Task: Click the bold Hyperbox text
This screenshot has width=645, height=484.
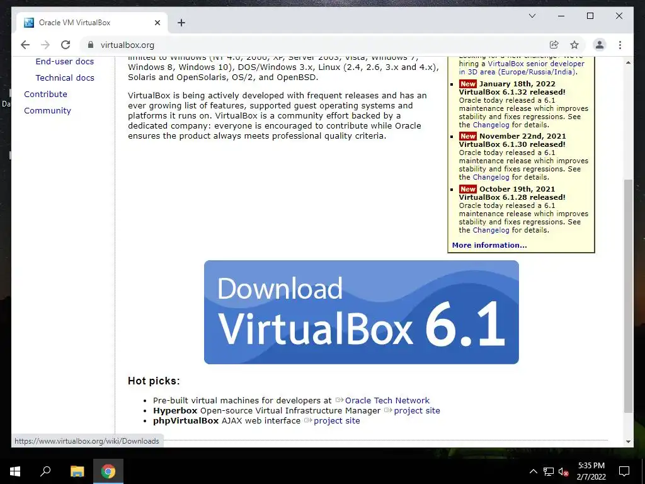Action: pos(175,411)
